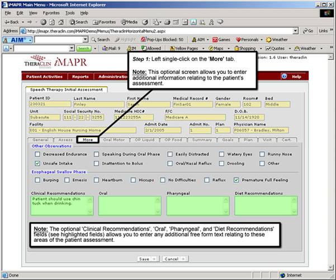The image size is (336, 280).
Task: Open the Media pane button
Action: (x=129, y=22)
